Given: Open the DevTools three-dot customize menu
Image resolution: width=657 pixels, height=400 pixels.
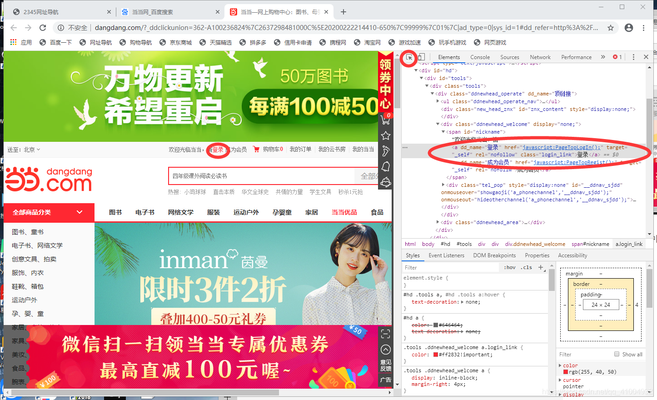Looking at the screenshot, I should pyautogui.click(x=633, y=57).
